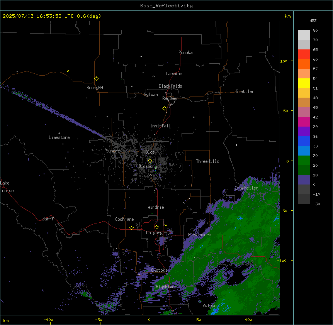The height and width of the screenshot is (325, 333).
Task: Click the RockyMH label
Action: click(x=95, y=88)
